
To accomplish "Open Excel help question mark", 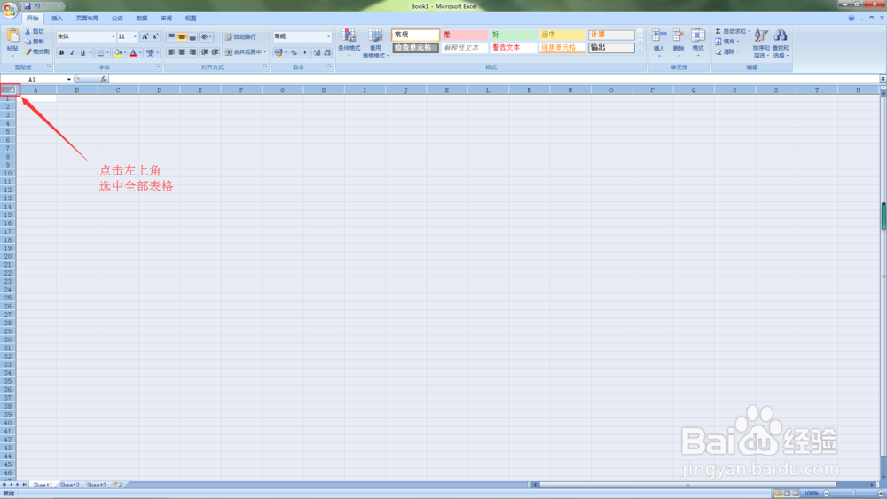I will [x=852, y=19].
